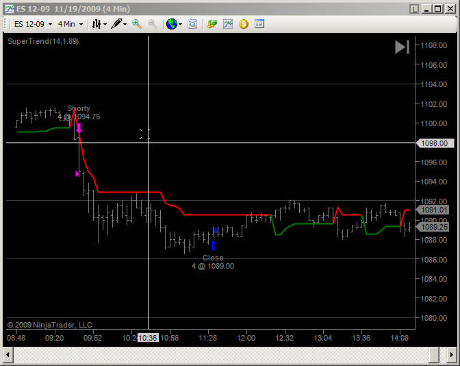Click the horizontal scrollbar right arrow
The height and width of the screenshot is (366, 460).
coord(452,355)
